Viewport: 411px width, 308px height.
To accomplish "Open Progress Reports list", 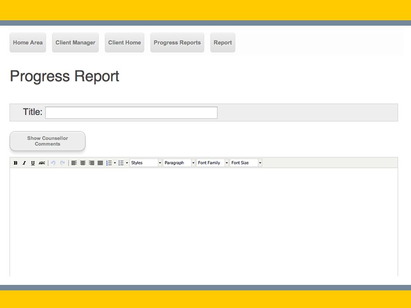I will click(177, 43).
